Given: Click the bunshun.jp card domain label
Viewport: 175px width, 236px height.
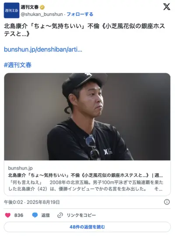Looking at the screenshot, I should pyautogui.click(x=20, y=168).
